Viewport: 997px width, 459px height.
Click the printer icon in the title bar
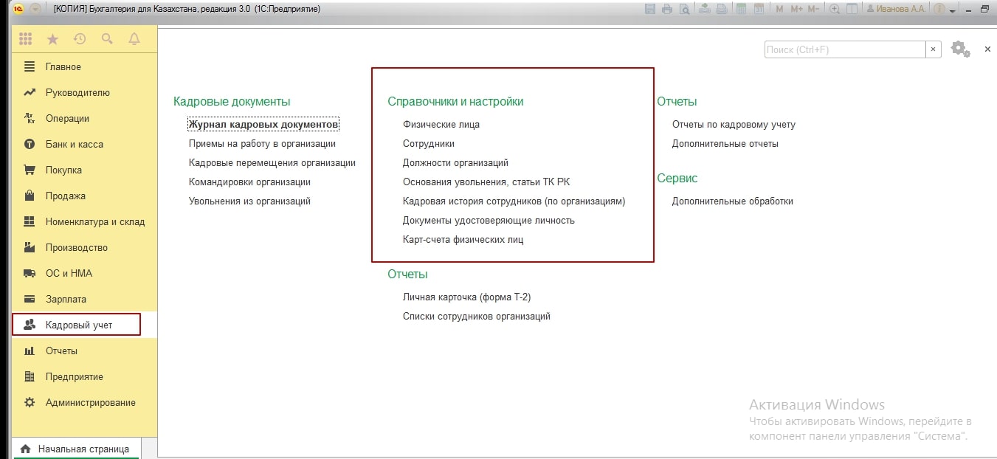[667, 9]
